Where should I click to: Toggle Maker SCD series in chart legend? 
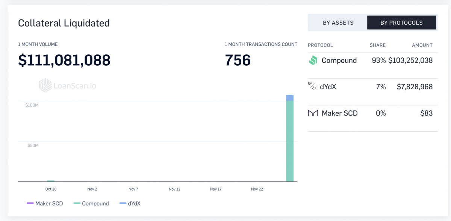coord(45,203)
